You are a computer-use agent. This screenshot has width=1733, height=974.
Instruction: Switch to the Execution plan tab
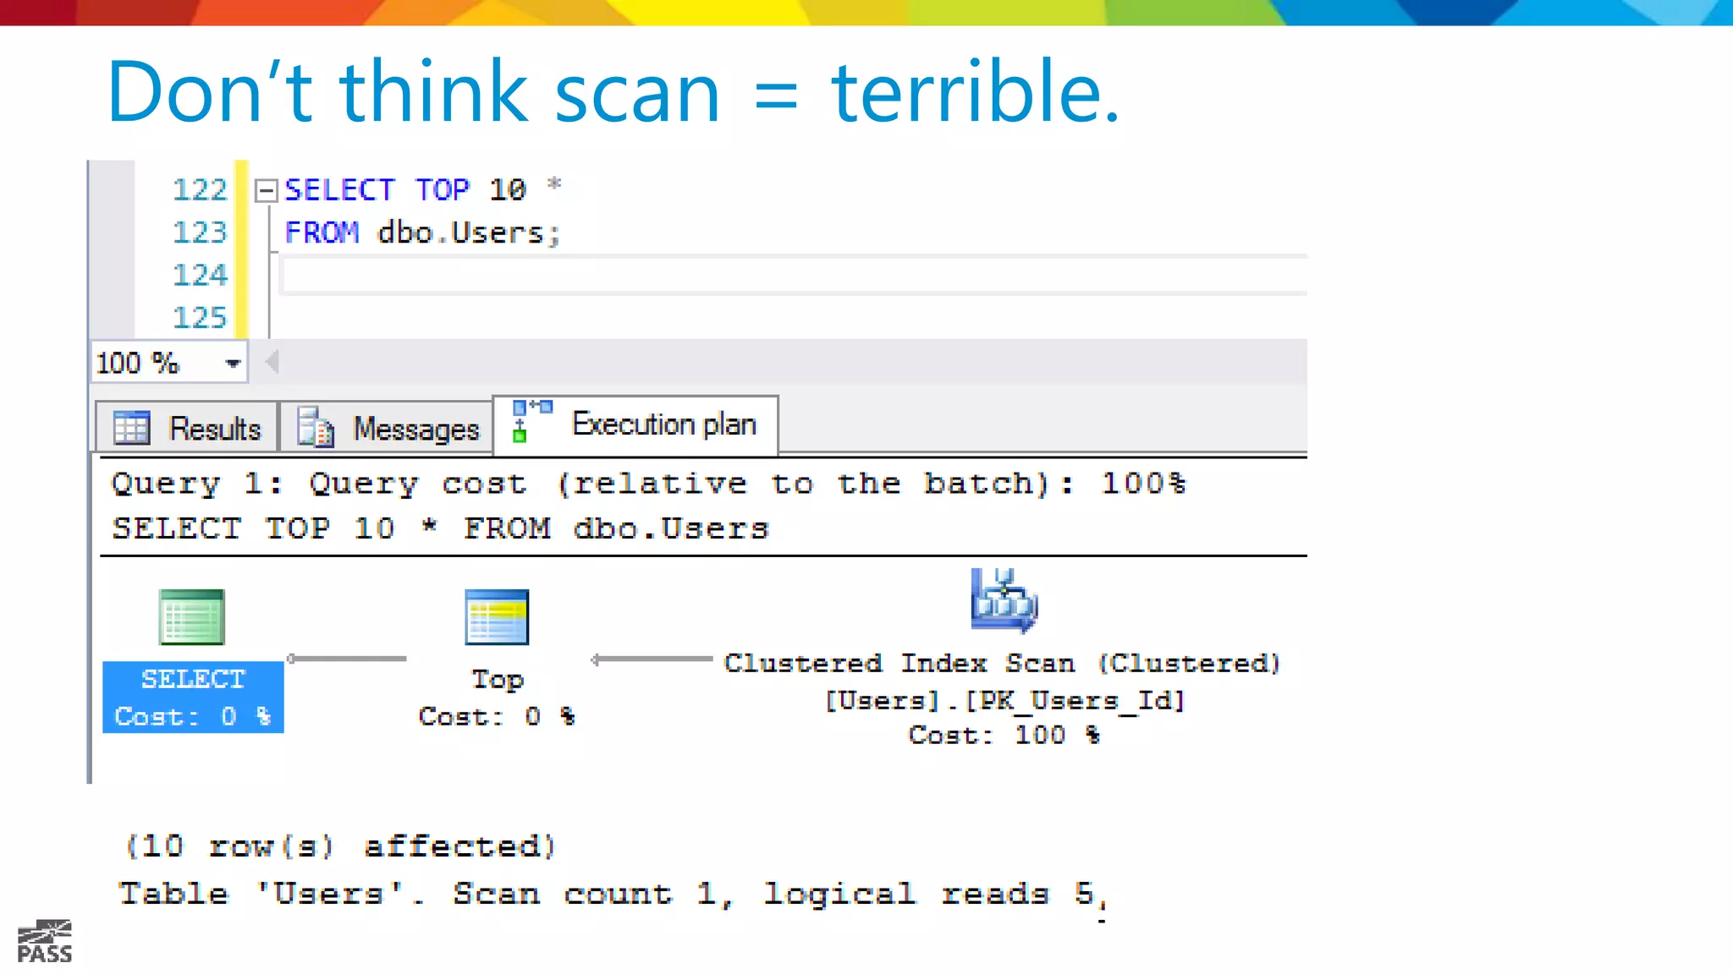[635, 424]
